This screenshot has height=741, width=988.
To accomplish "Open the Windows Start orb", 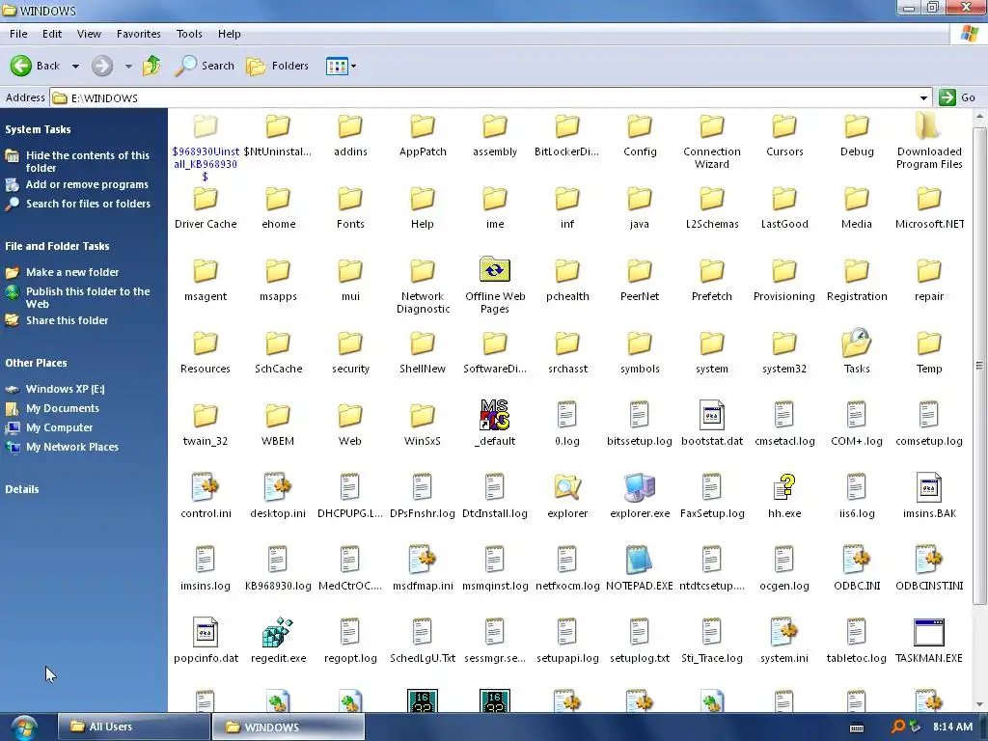I will click(24, 727).
